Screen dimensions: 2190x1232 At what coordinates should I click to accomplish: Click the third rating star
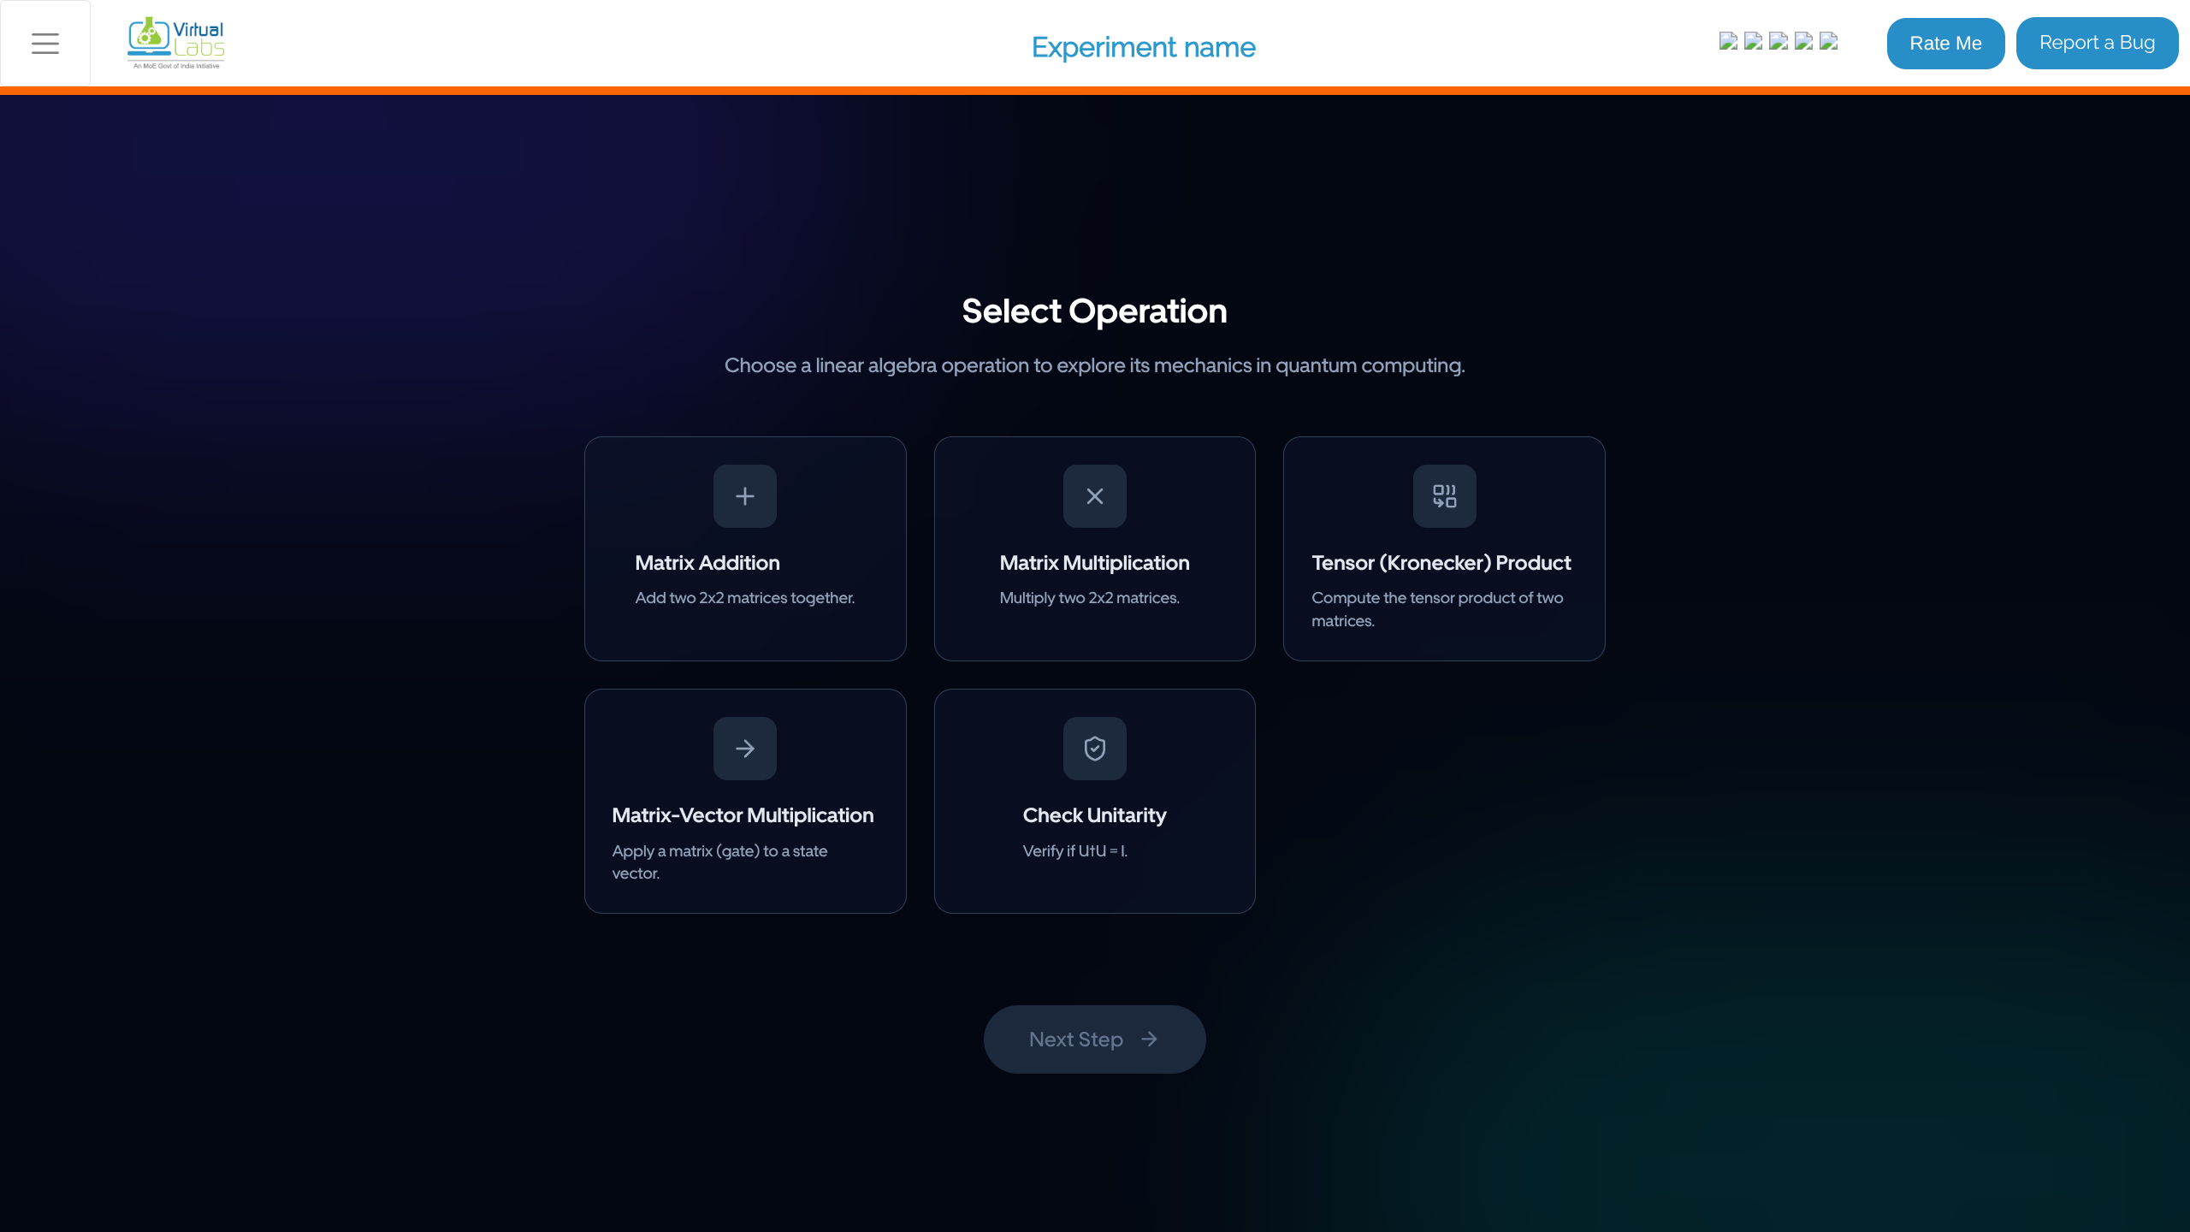point(1779,41)
